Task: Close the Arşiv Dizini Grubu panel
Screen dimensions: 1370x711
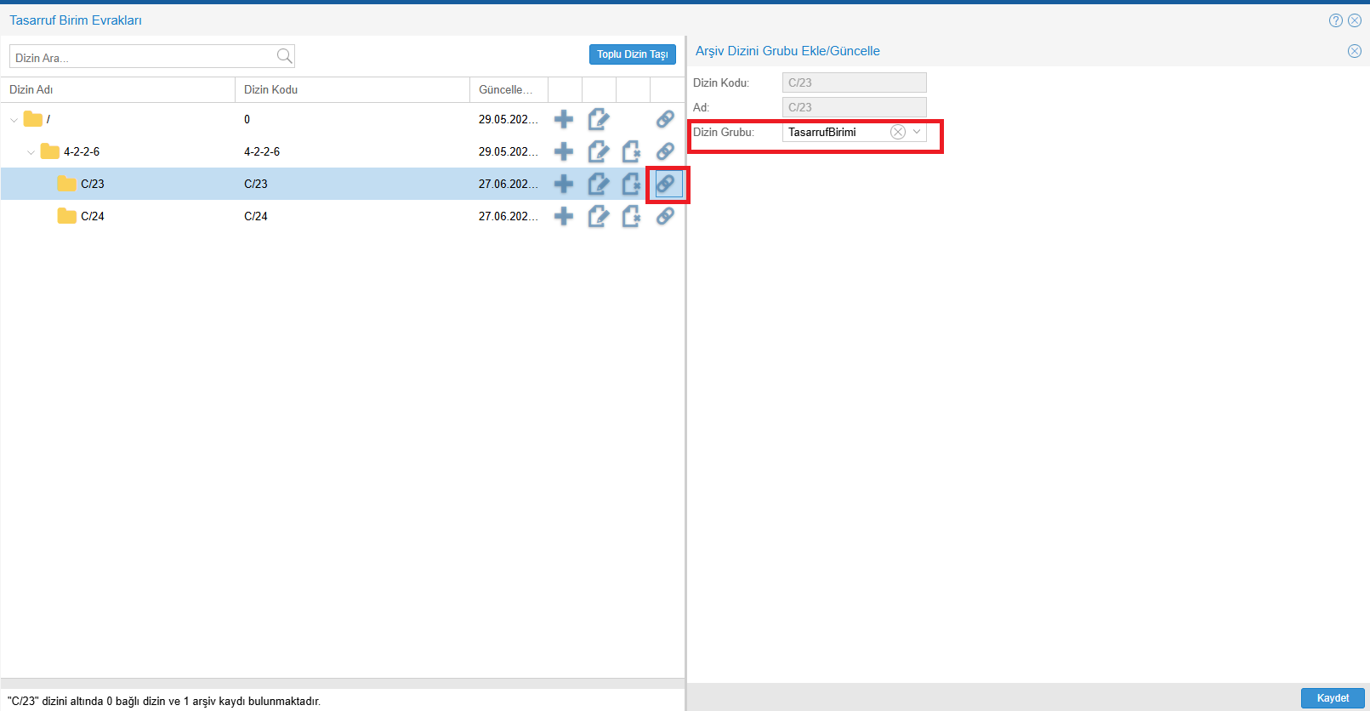Action: [x=1354, y=51]
